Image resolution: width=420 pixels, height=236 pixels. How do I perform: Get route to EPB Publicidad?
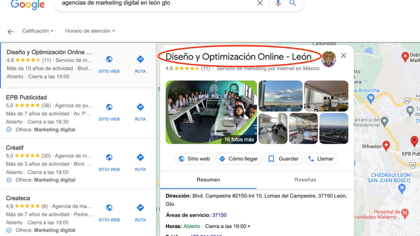pos(140,107)
